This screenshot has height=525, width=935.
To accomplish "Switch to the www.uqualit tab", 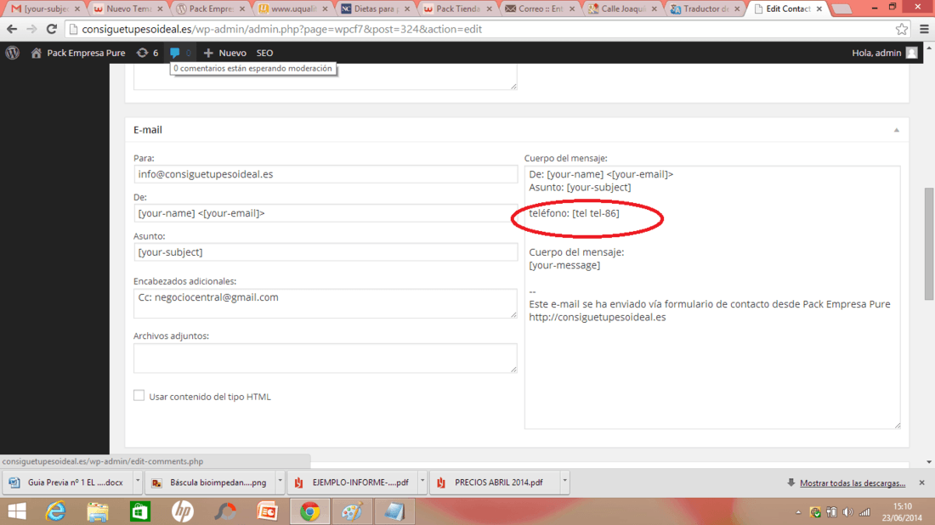I will pyautogui.click(x=292, y=9).
